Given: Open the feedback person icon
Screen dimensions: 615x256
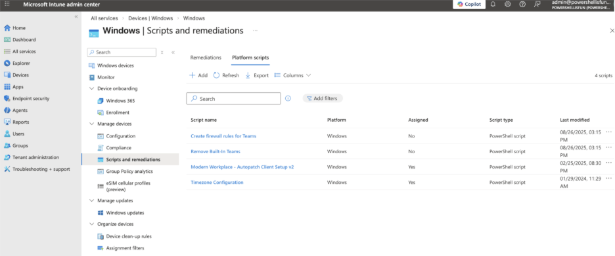Looking at the screenshot, I should click(x=537, y=5).
